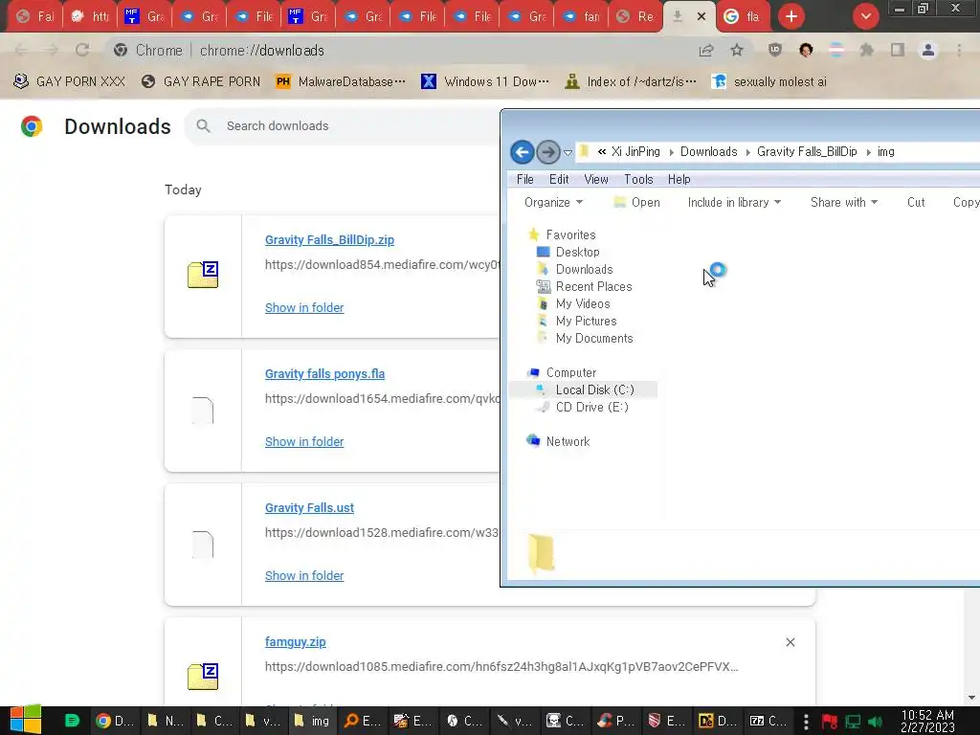
Task: Close the active Downloads tab
Action: click(x=702, y=16)
